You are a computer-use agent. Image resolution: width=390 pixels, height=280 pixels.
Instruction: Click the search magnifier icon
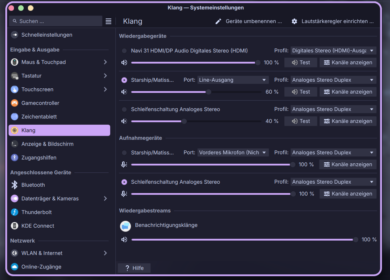[x=15, y=21]
